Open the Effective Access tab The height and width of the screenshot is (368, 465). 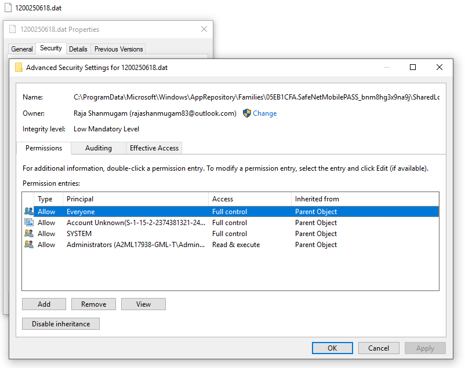pos(154,148)
